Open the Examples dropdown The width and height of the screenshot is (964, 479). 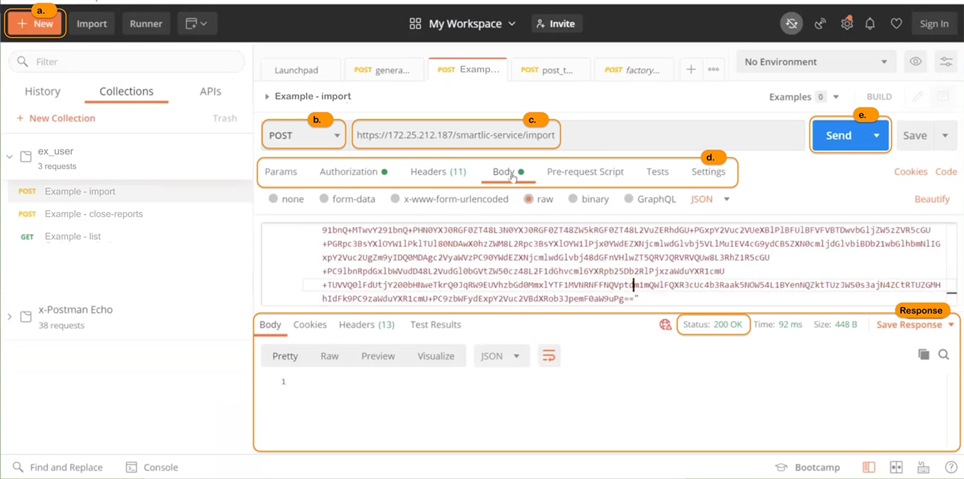point(804,97)
